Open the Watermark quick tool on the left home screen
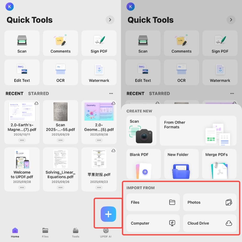The image size is (242, 242). tap(99, 72)
